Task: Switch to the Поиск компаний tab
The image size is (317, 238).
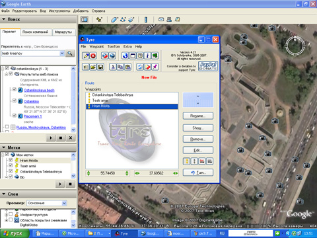Action: pos(36,32)
